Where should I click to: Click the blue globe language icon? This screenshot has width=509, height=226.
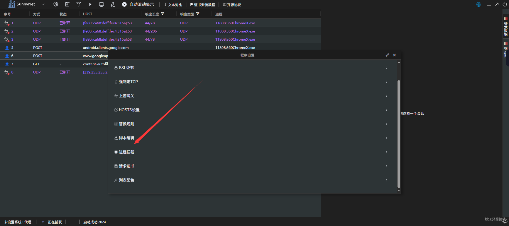(479, 4)
